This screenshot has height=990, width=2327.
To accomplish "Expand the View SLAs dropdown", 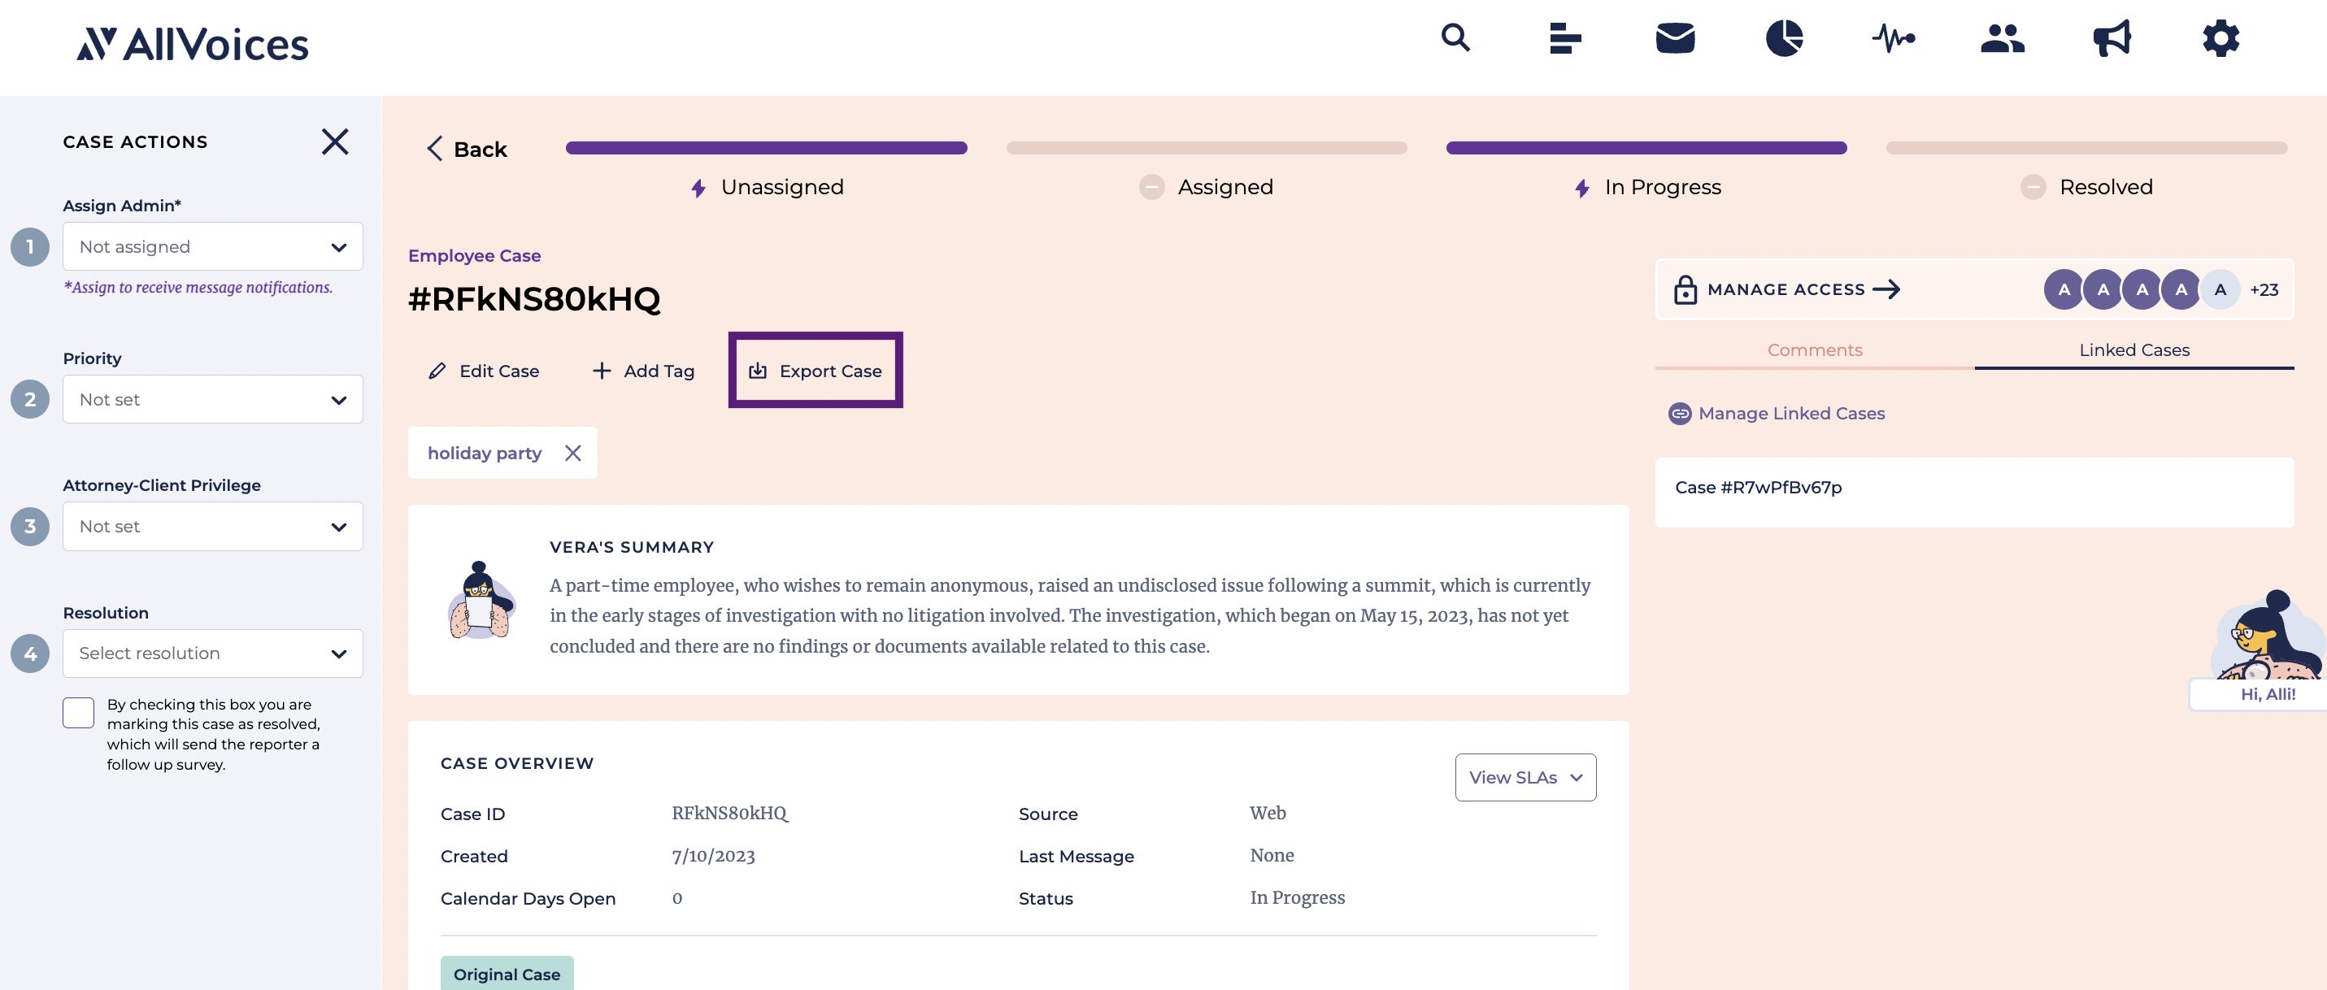I will coord(1525,777).
